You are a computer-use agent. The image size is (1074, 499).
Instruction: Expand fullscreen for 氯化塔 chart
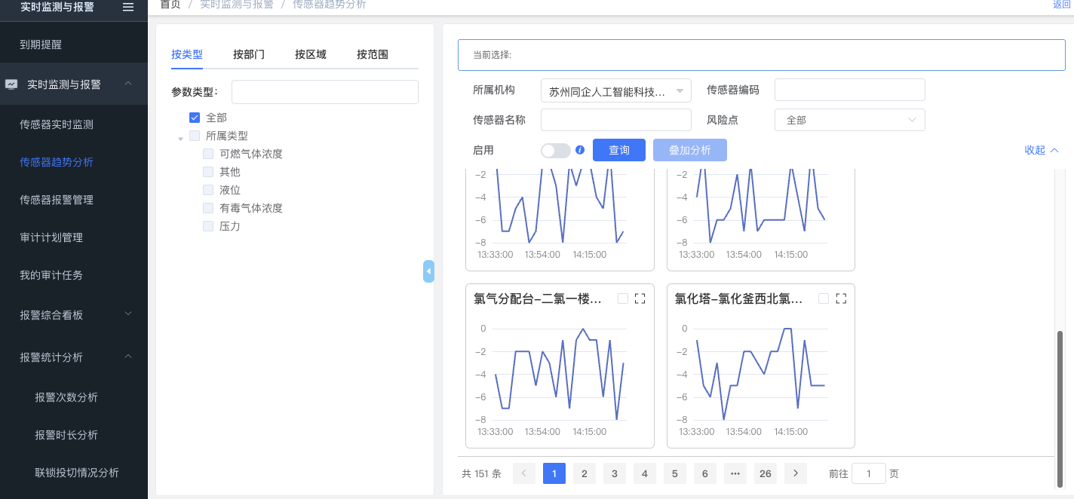point(841,298)
